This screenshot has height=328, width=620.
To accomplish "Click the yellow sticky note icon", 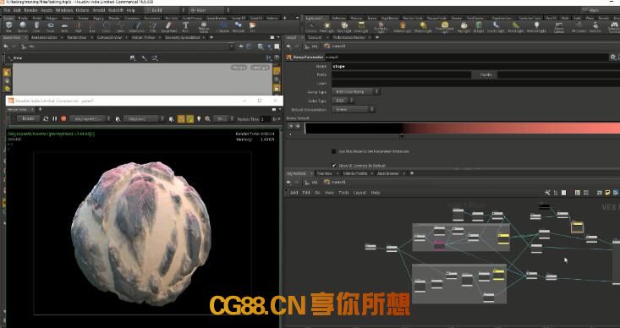I will click(x=608, y=193).
